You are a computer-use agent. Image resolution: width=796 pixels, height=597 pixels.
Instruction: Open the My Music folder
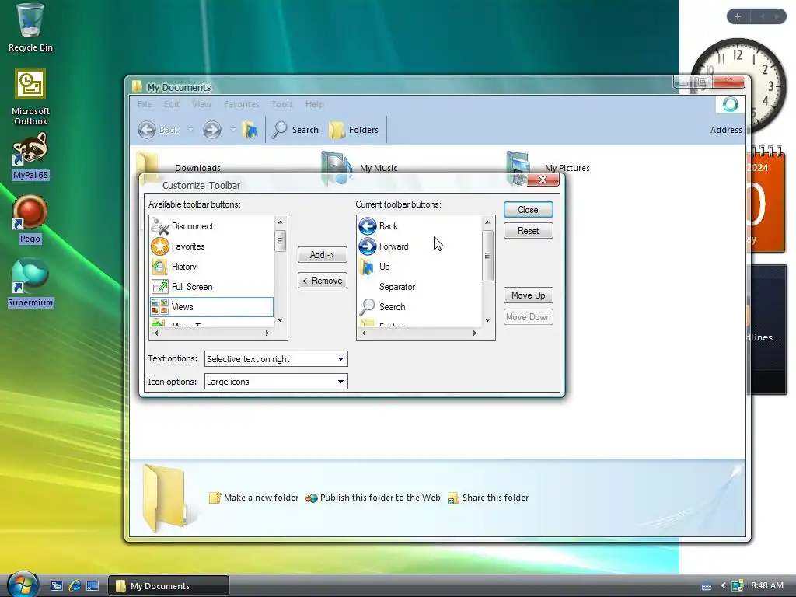pyautogui.click(x=359, y=168)
